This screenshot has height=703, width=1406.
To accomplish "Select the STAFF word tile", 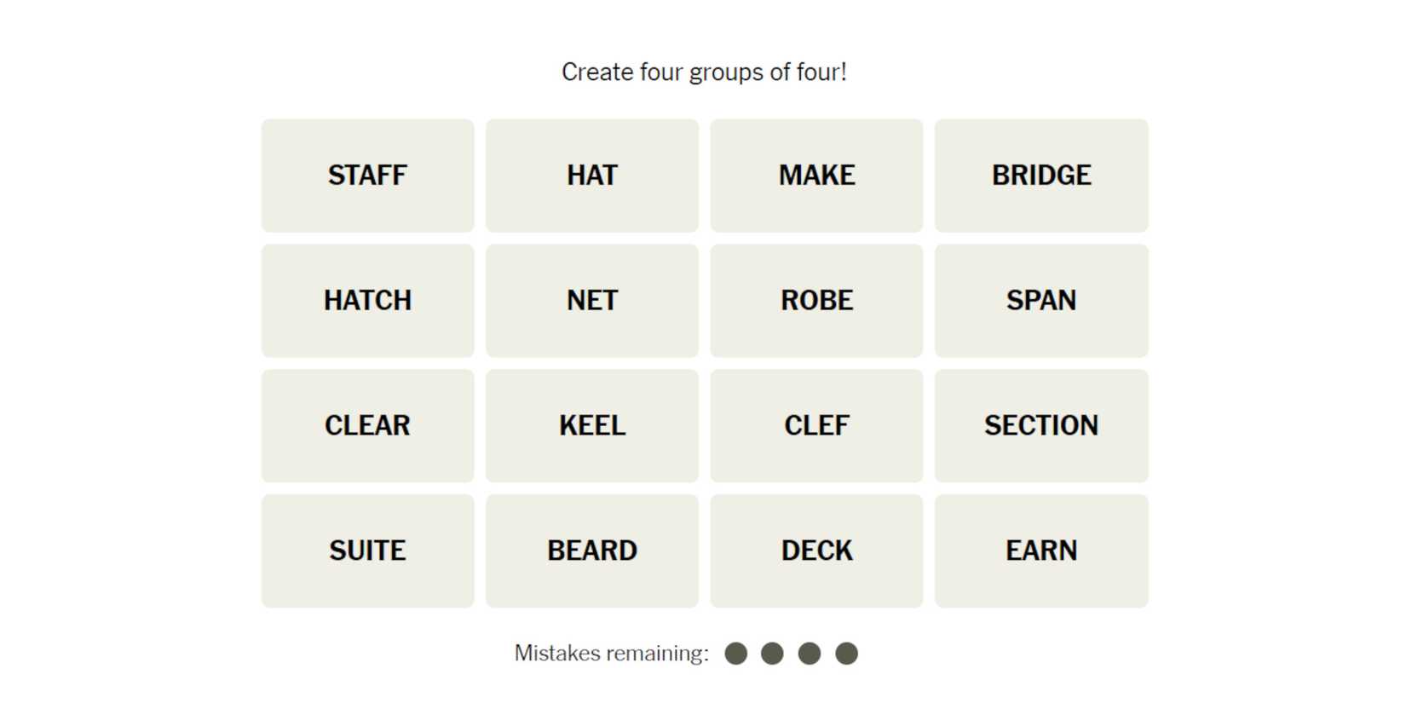I will tap(367, 176).
